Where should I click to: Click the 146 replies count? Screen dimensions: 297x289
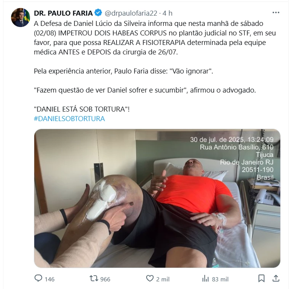pyautogui.click(x=49, y=279)
